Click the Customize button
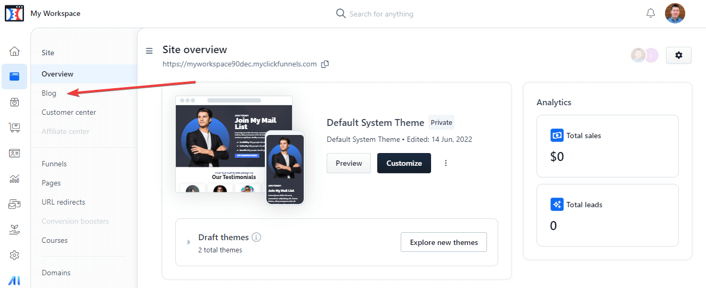The width and height of the screenshot is (706, 288). (404, 163)
